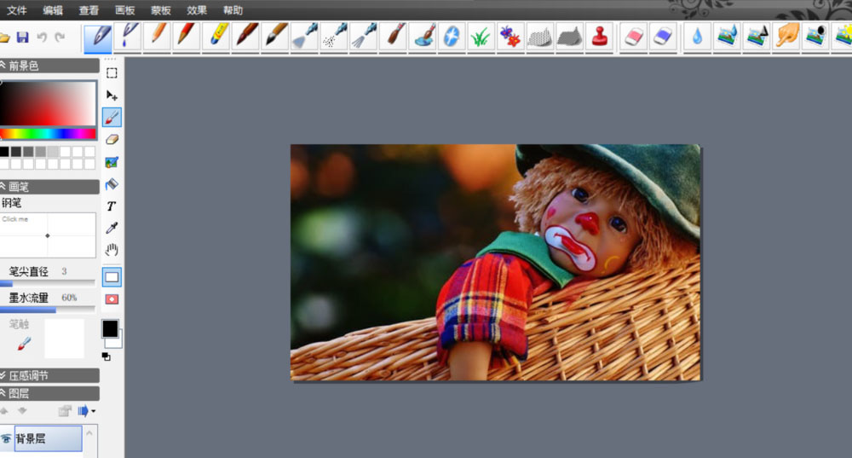This screenshot has height=458, width=852.
Task: Select the blue eraser in top toolbar
Action: click(663, 37)
